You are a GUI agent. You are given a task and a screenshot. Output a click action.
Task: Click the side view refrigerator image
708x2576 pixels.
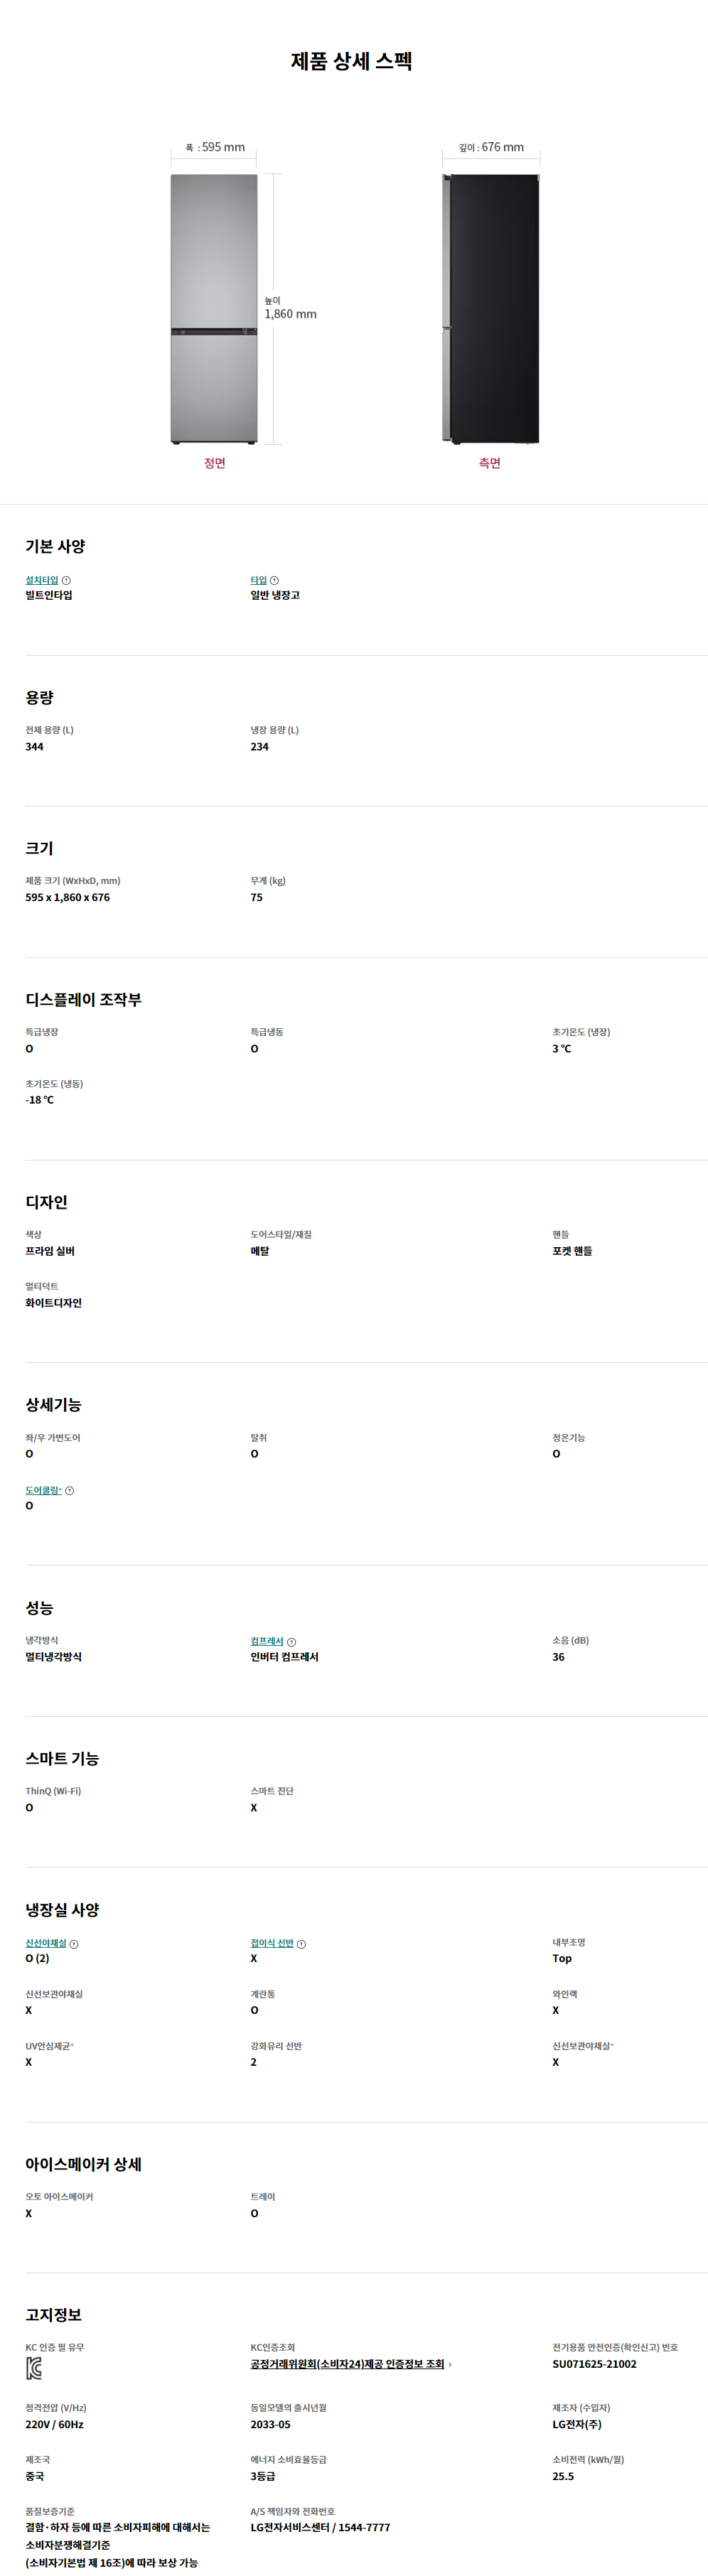(490, 309)
